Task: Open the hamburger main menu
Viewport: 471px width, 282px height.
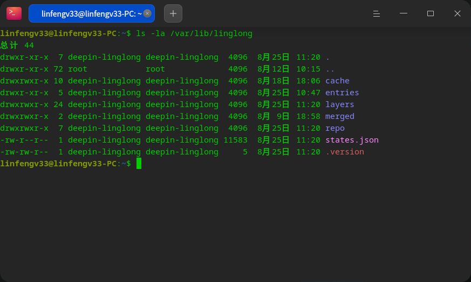Action: tap(377, 13)
